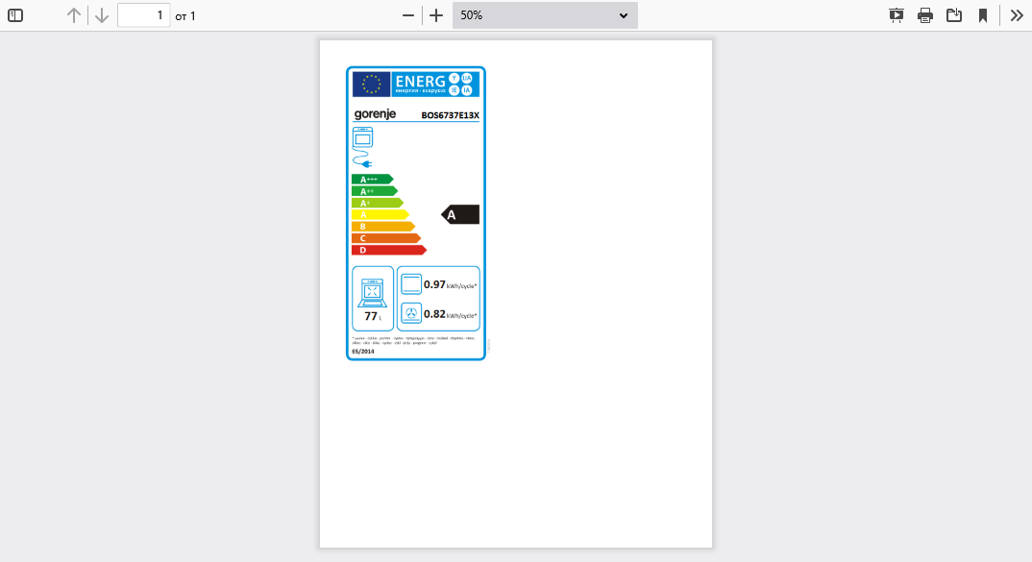Click the red D energy class bar
The width and height of the screenshot is (1032, 562).
[389, 250]
